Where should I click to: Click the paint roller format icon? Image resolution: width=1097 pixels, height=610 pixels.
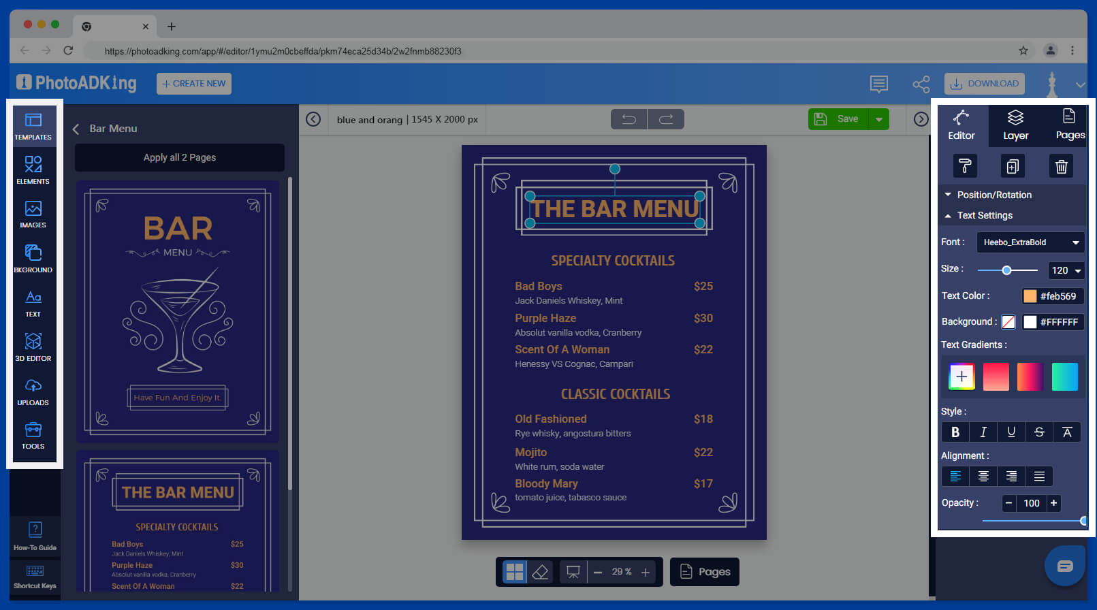(965, 166)
